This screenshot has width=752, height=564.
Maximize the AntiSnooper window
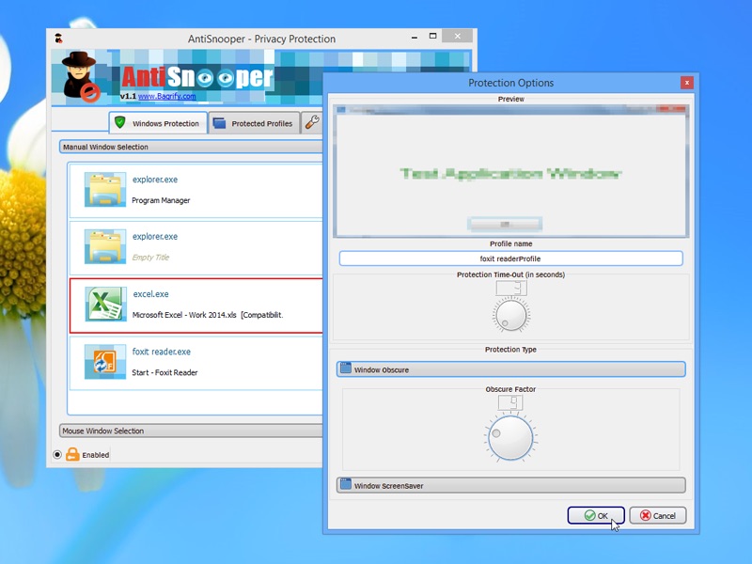point(432,36)
